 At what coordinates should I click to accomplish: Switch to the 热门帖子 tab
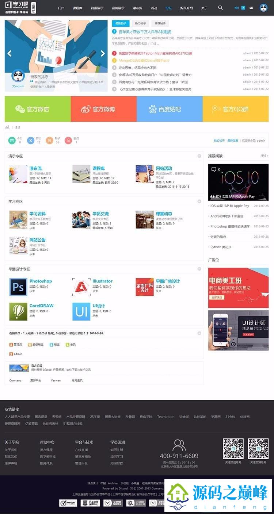coord(140,23)
